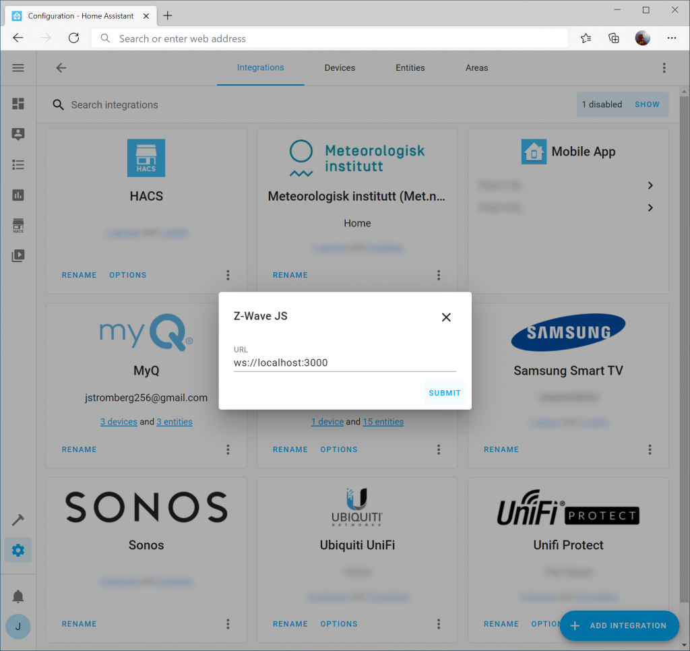Image resolution: width=690 pixels, height=651 pixels.
Task: Rename the HACS integration
Action: coord(80,275)
